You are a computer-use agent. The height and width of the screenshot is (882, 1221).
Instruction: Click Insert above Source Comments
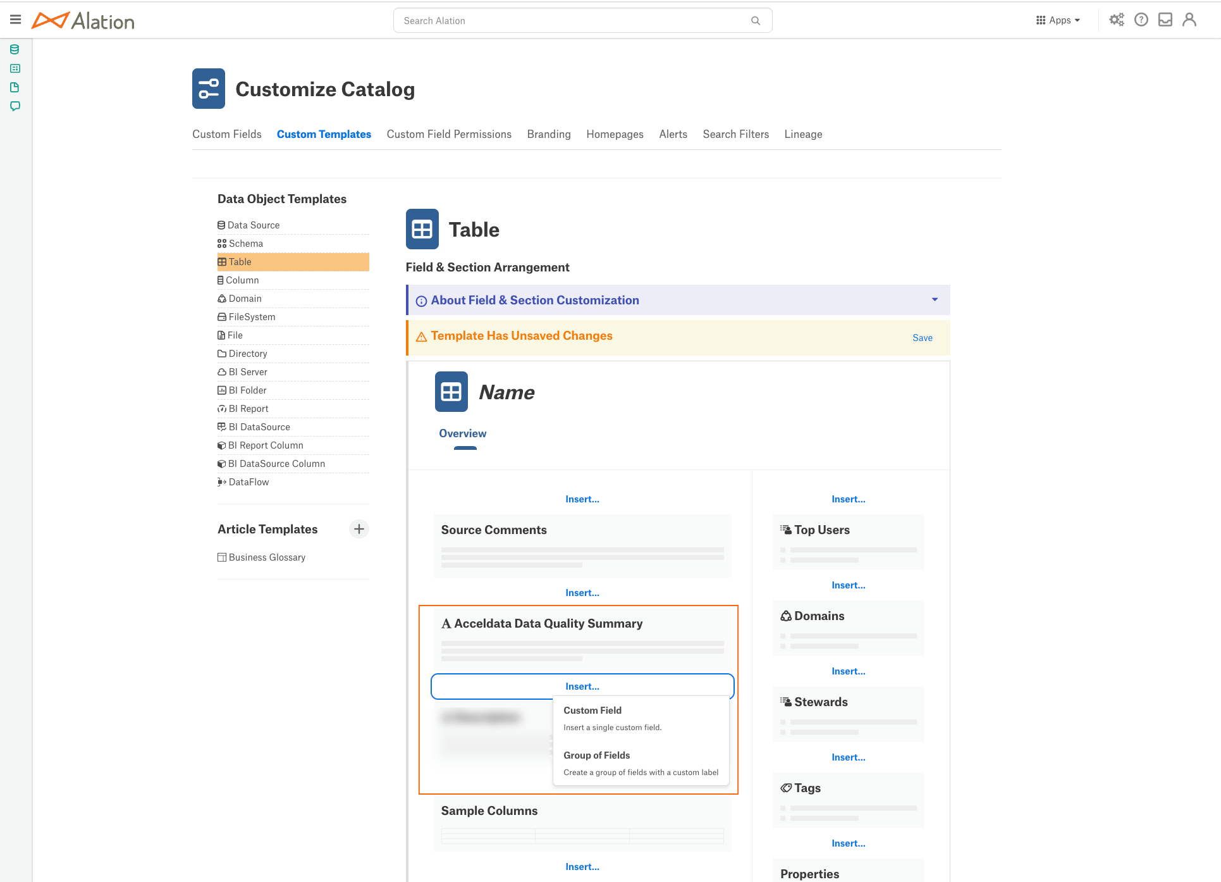pos(582,499)
